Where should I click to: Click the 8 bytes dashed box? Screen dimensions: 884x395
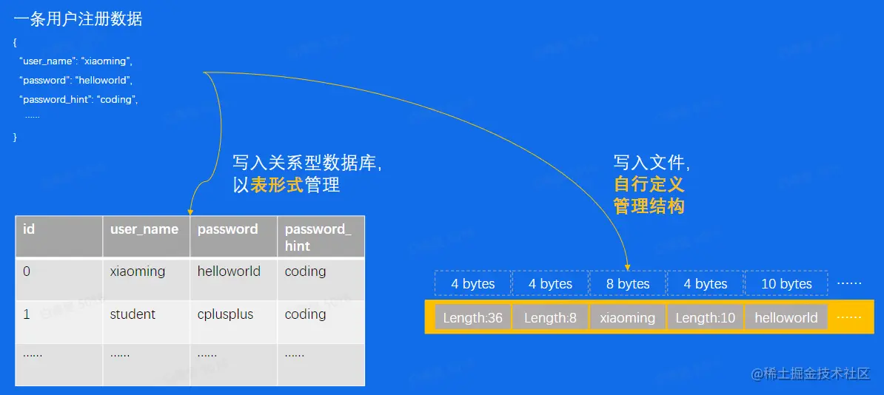(x=628, y=283)
